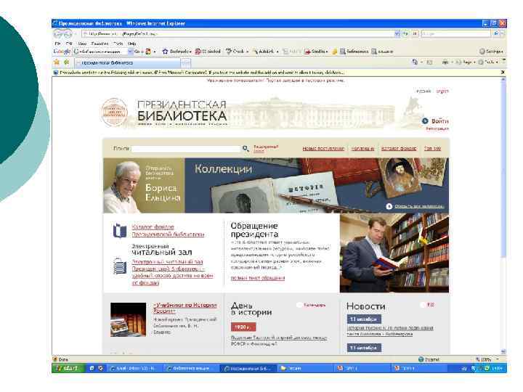Click the 1920 г. red year badge
523x392 pixels.
click(243, 327)
